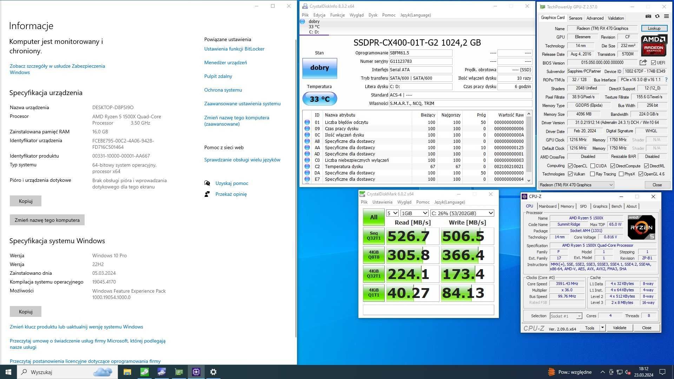Screen dimensions: 674x379
Task: Click the BIOS export share icon in GPU-Z
Action: point(643,62)
